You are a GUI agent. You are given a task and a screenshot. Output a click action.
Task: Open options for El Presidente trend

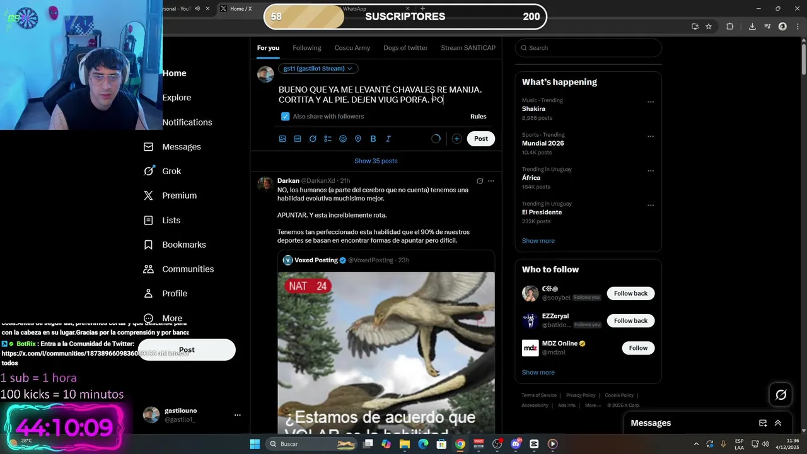[651, 206]
